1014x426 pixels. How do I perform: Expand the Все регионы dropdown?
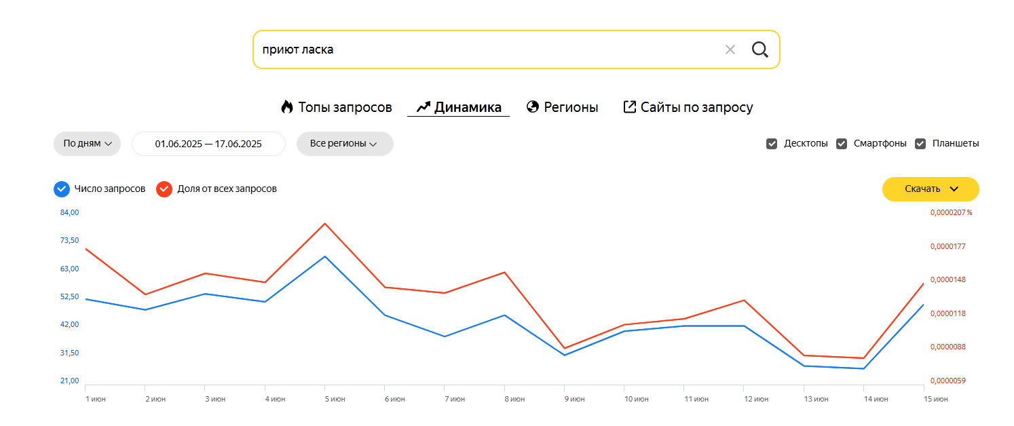point(344,144)
